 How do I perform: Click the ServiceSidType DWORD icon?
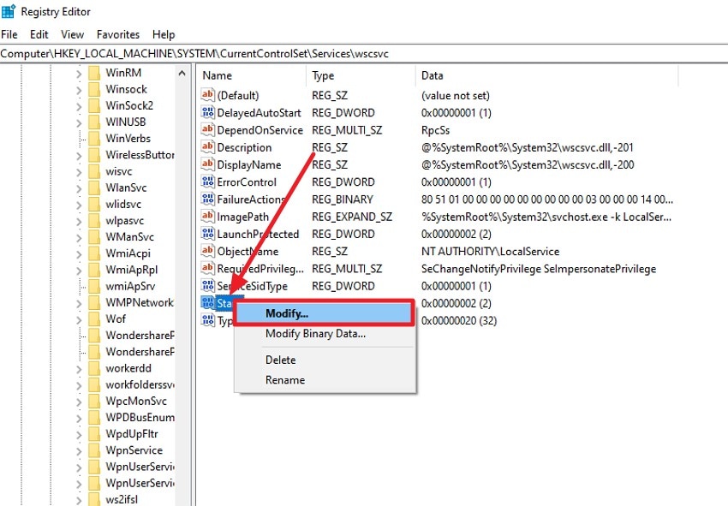(207, 285)
